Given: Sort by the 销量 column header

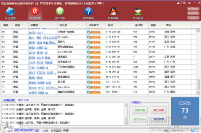Looking at the screenshot, I should (x=156, y=25).
